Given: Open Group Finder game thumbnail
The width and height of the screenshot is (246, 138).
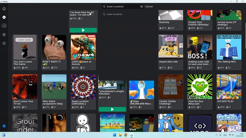Looking at the screenshot, I should (25, 123).
